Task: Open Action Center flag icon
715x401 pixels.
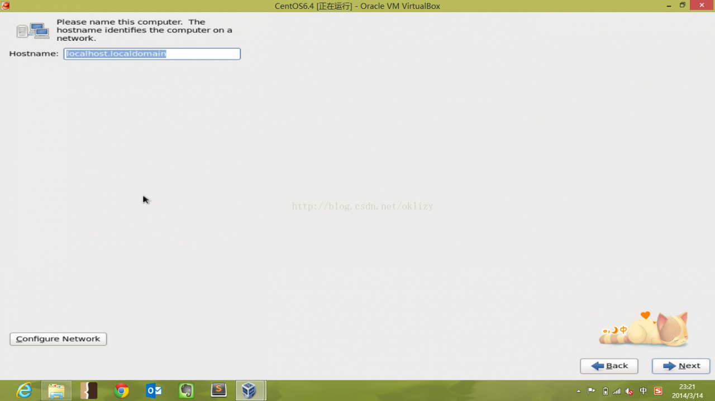Action: (x=591, y=391)
